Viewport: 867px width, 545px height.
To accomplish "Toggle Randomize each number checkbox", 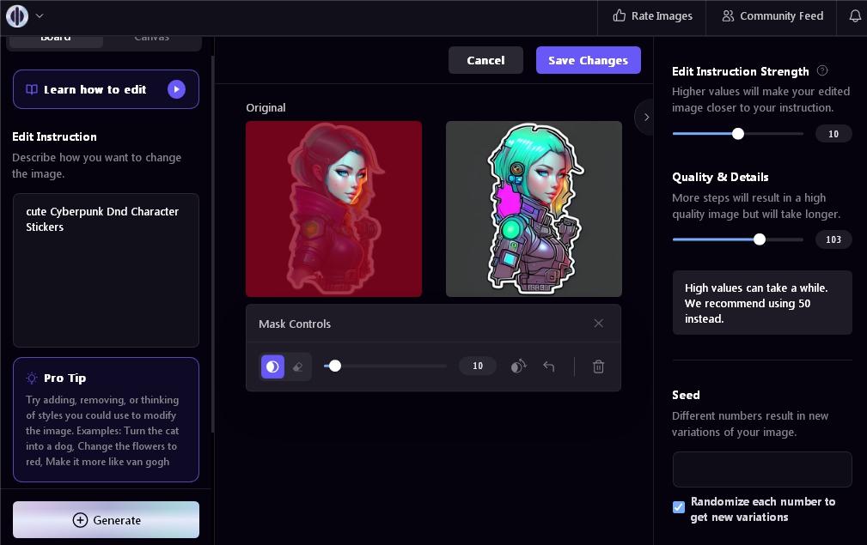I will (679, 506).
